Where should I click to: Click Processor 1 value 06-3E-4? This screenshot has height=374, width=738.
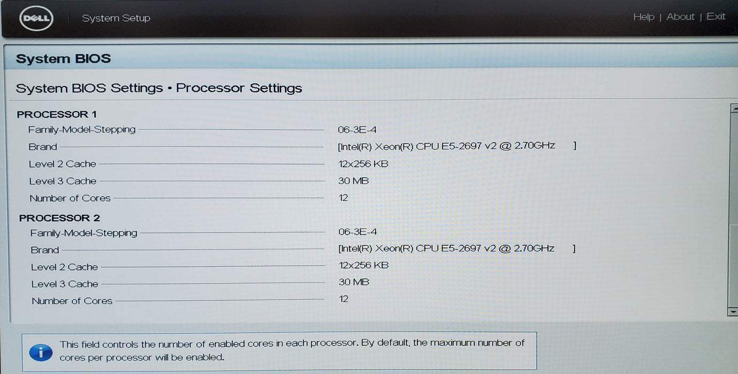click(357, 130)
